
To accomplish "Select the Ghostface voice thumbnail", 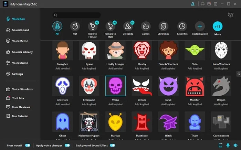I will click(62, 86).
